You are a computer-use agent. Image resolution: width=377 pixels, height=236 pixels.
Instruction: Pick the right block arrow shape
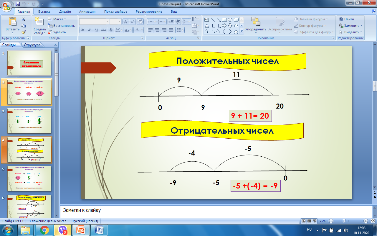(x=224, y=26)
